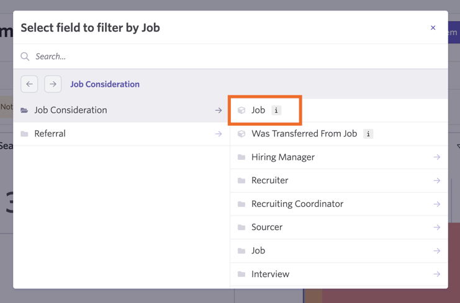
Task: Click the folder icon beside the Job folder
Action: click(241, 251)
